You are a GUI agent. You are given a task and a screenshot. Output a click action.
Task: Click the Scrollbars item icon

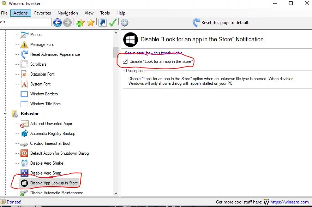tap(24, 64)
